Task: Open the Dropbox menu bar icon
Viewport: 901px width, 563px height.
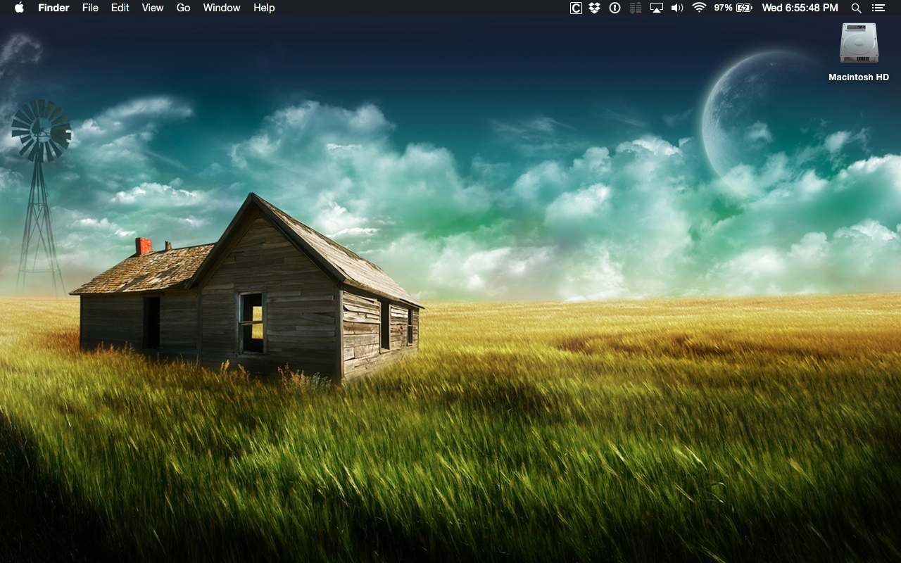Action: (595, 8)
